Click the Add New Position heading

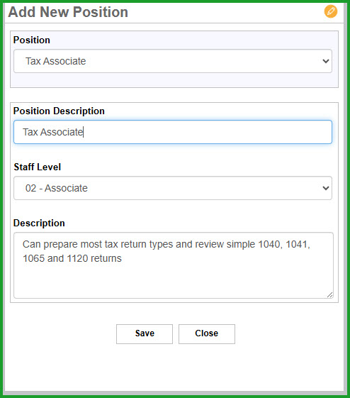tap(68, 12)
